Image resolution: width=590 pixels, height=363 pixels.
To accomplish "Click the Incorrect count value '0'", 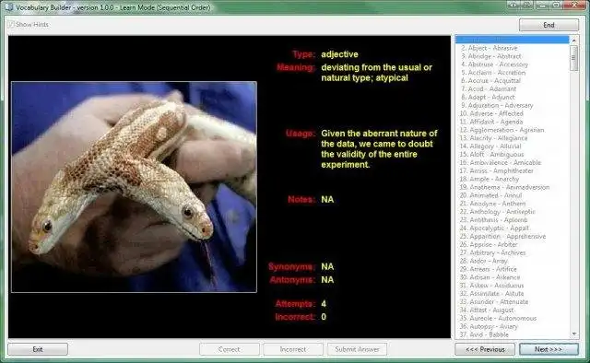I will click(324, 317).
